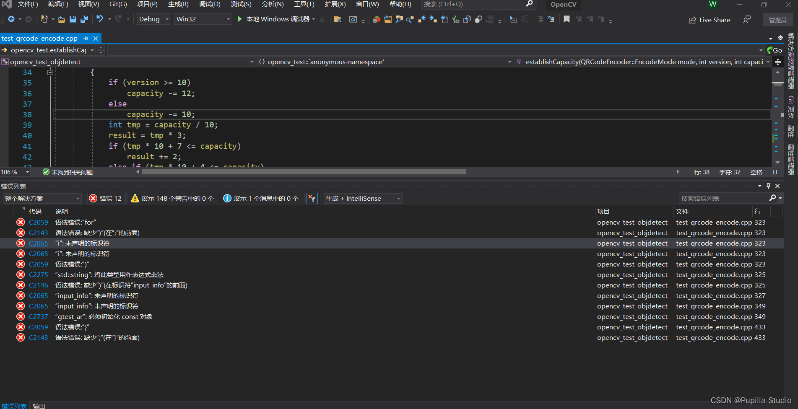Click the horizontal scrollbar of the code editor
The height and width of the screenshot is (409, 798).
304,172
